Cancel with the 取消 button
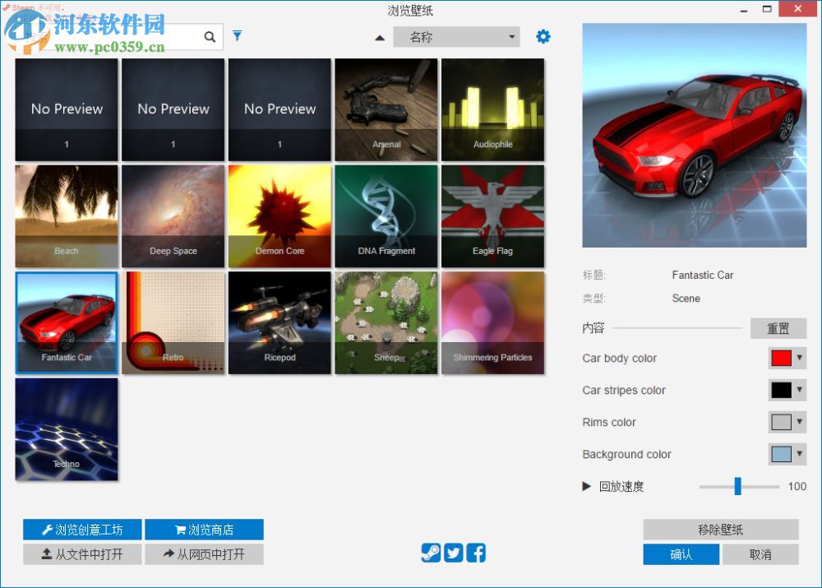This screenshot has width=822, height=588. click(760, 554)
